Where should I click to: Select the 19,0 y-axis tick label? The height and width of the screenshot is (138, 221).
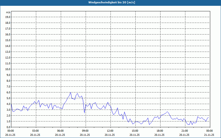pyautogui.click(x=8, y=17)
